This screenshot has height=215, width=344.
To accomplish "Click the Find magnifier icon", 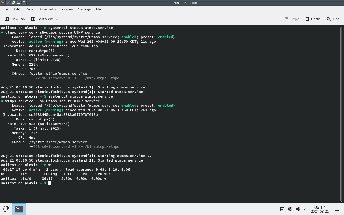I will 328,19.
